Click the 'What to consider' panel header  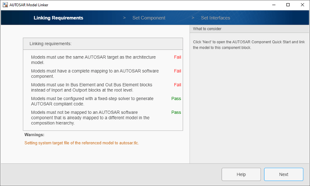(x=207, y=29)
